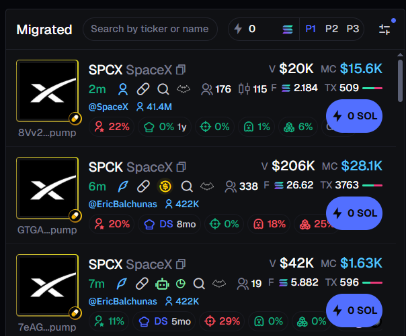
Task: Open @EricBalchunas link in SPCK row
Action: coord(123,204)
